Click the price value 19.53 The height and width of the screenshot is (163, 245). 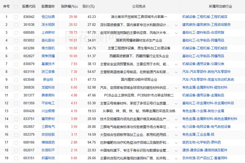[92, 111]
